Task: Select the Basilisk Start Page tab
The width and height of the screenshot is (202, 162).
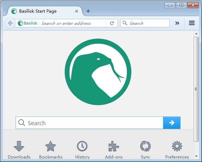Action: point(38,11)
